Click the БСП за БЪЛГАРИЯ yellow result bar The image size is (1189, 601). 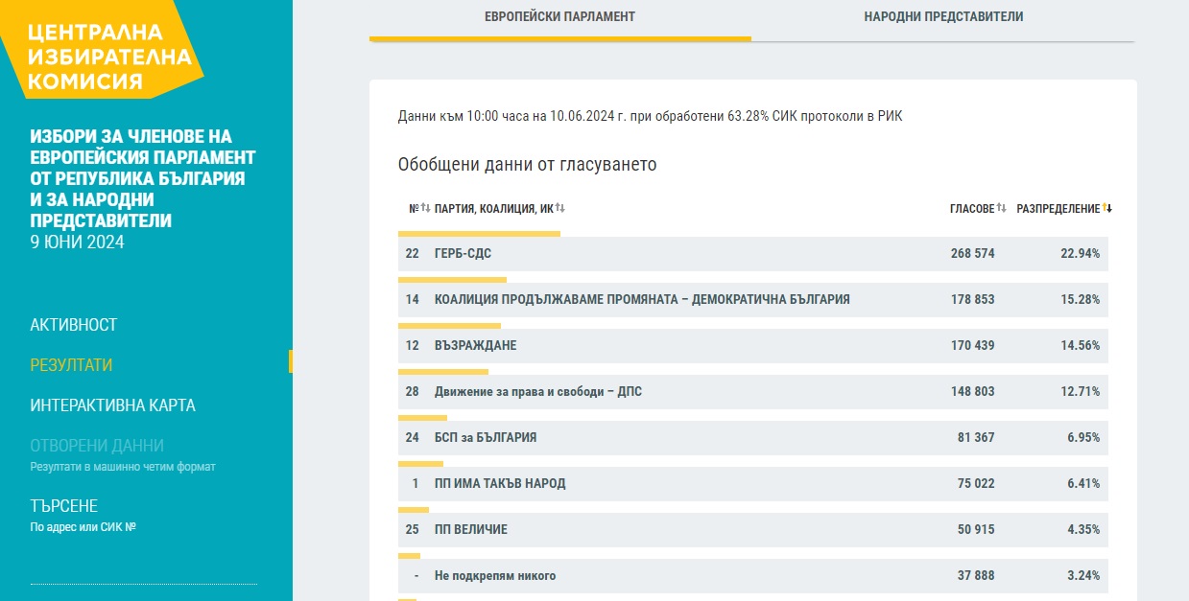(x=422, y=418)
